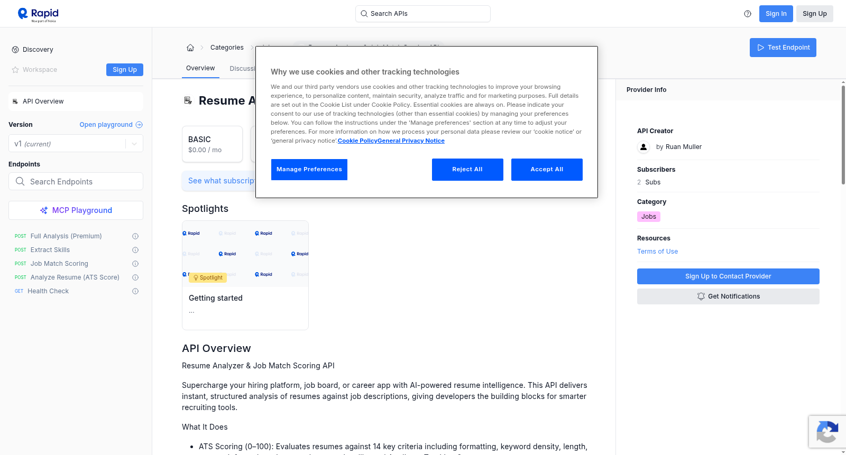Click the Get Notifications button
846x455 pixels.
coord(728,296)
